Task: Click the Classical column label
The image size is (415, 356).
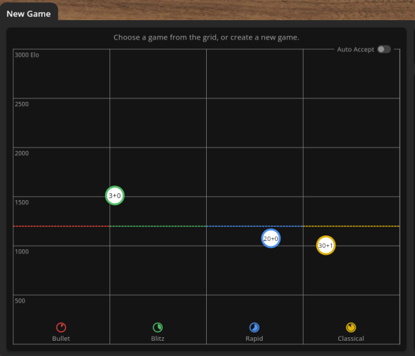Action: point(351,339)
